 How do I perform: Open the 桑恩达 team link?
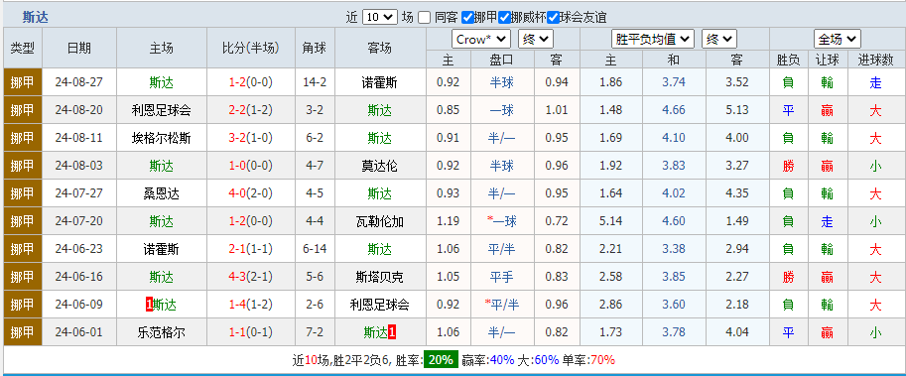pos(161,193)
